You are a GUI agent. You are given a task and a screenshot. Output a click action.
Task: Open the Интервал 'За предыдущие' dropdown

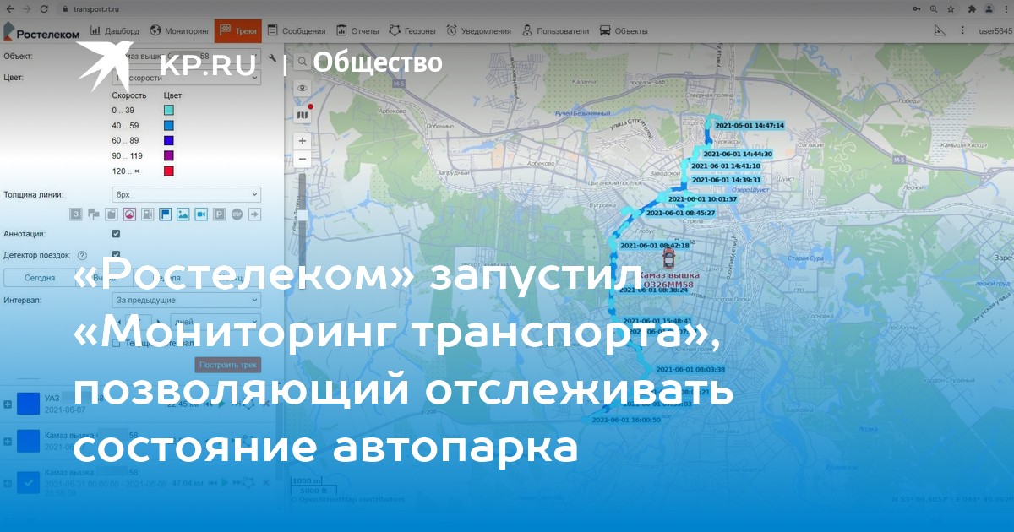tap(187, 300)
